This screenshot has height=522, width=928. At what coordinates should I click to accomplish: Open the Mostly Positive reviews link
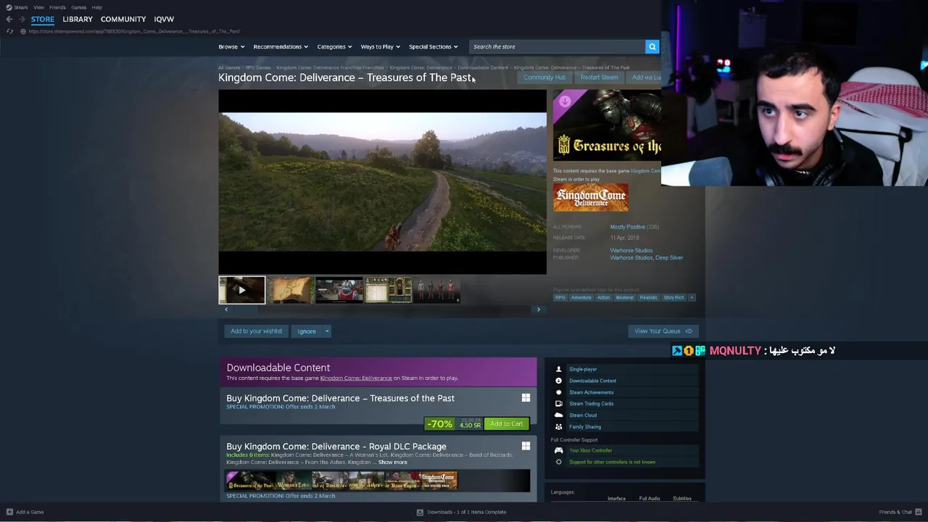[x=627, y=227]
